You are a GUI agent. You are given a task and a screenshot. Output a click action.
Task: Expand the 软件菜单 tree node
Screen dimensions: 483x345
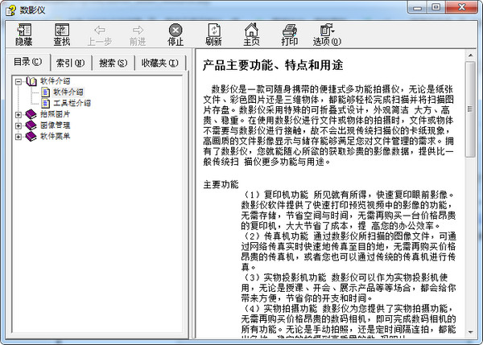19,137
